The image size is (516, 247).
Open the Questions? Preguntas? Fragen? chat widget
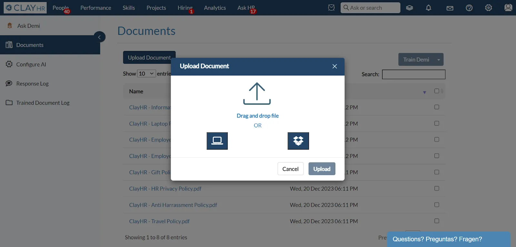pos(449,239)
